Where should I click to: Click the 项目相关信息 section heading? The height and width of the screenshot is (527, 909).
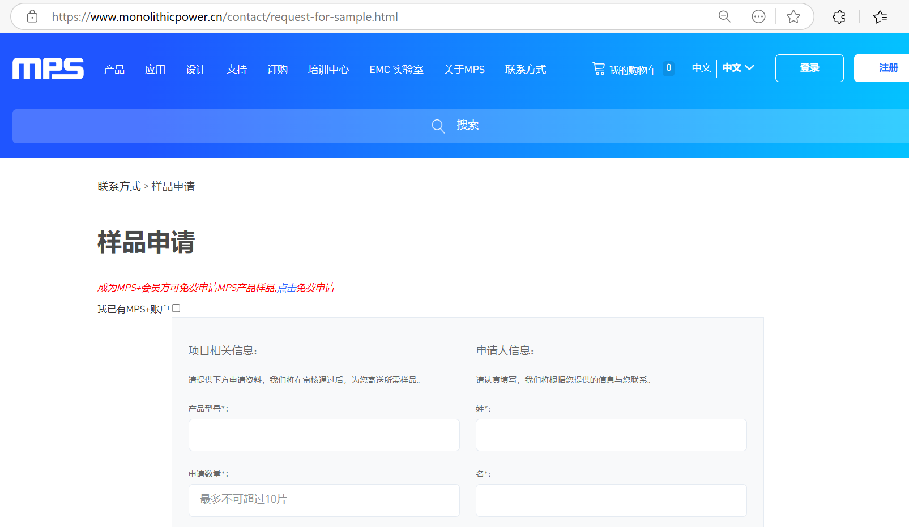tap(223, 350)
